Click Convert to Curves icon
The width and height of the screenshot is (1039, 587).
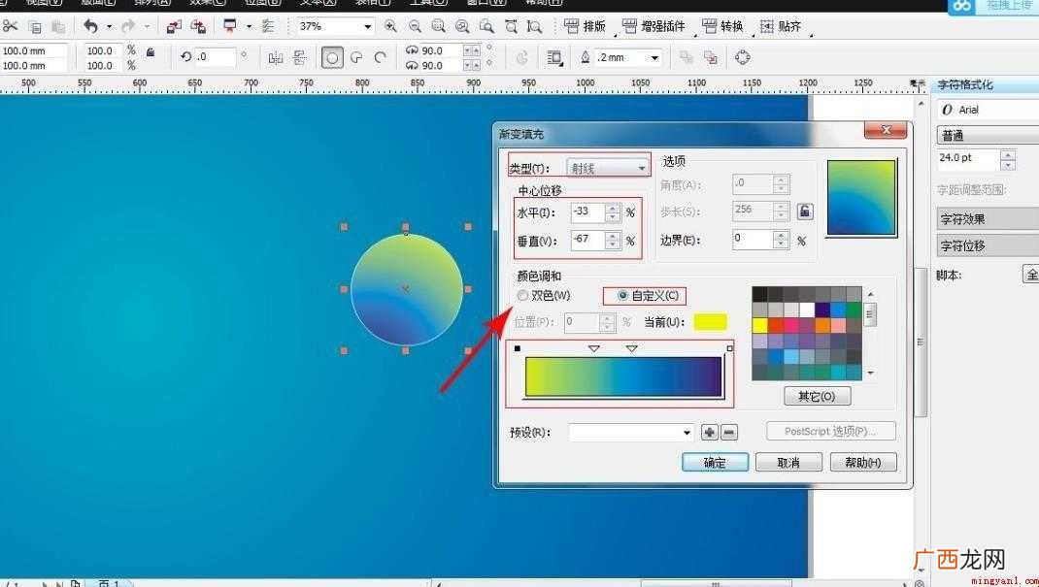(743, 57)
